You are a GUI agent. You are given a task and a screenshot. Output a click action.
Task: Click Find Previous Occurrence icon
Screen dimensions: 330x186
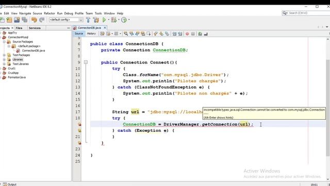point(131,34)
